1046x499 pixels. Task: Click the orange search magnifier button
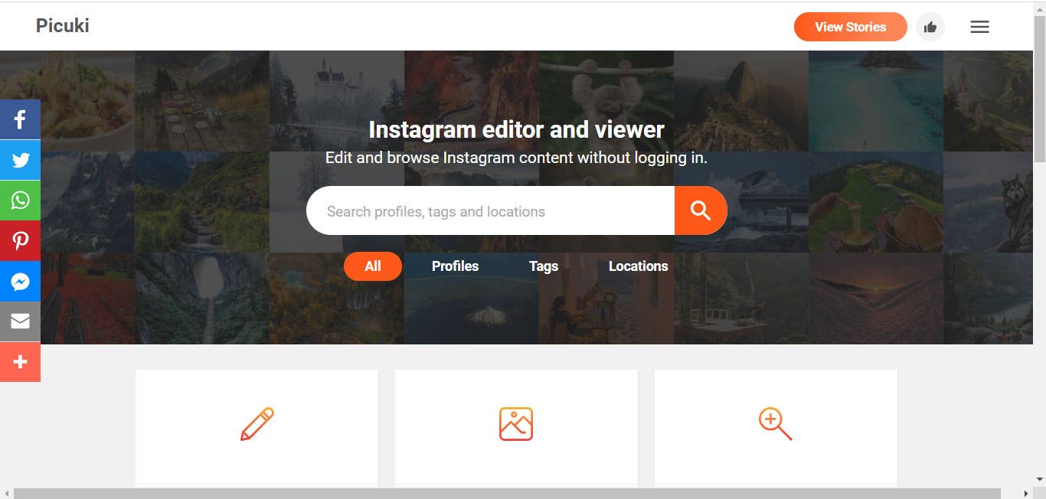click(x=701, y=210)
